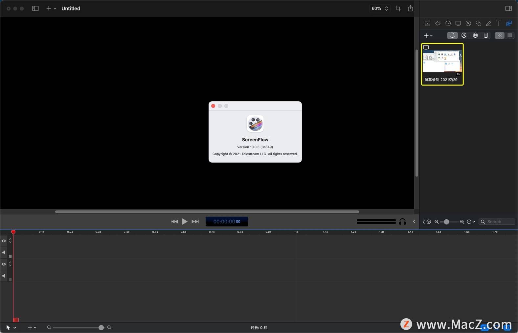Open the Touch Callout inspector tab
The image size is (518, 333).
[478, 23]
